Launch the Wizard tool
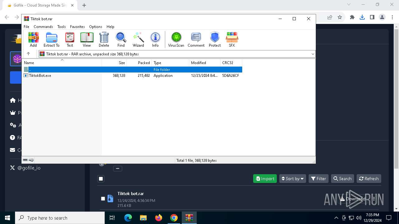The image size is (399, 224). pyautogui.click(x=138, y=40)
